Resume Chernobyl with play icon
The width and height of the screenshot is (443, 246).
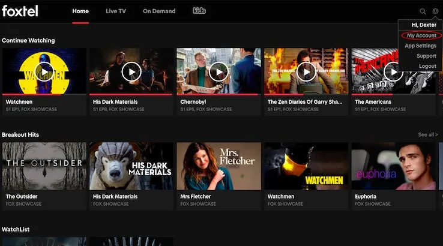(x=218, y=72)
